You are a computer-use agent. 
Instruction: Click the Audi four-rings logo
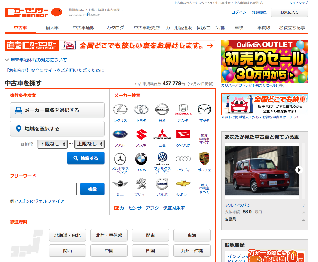click(183, 159)
